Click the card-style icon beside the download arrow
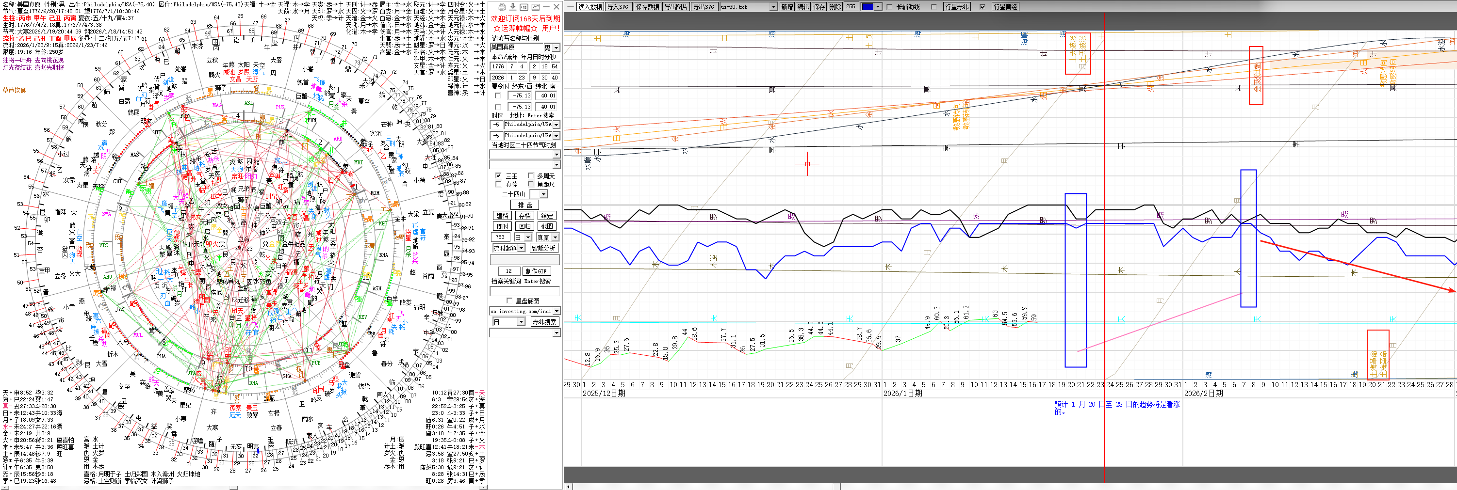 click(524, 7)
